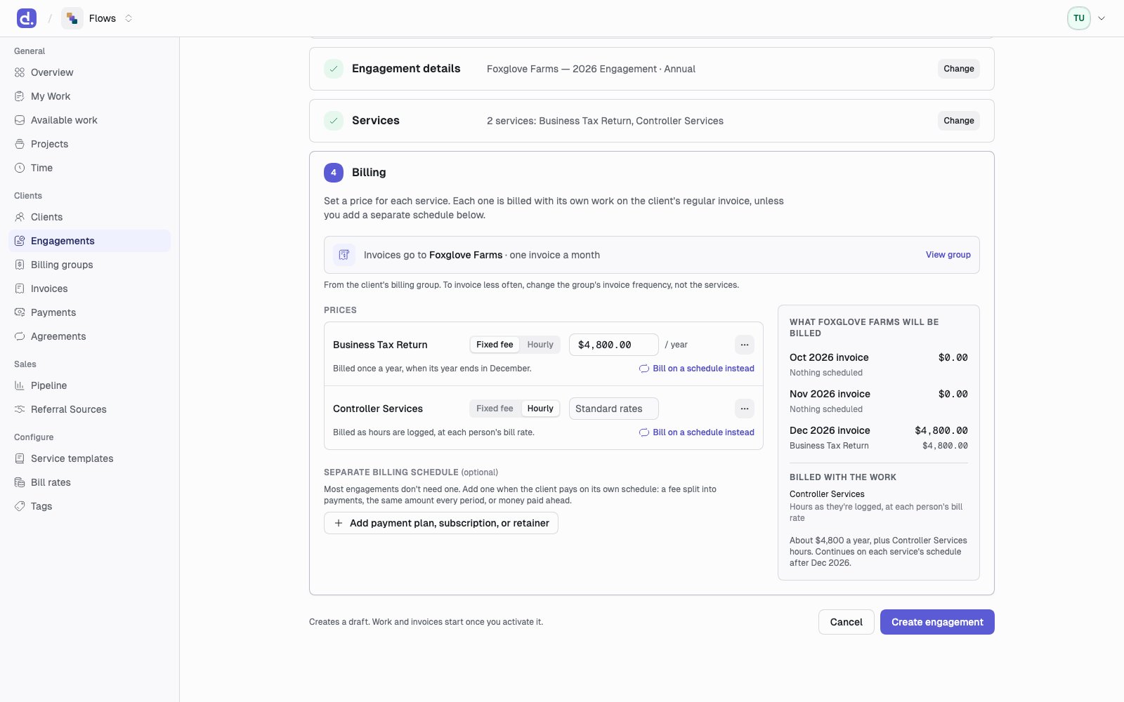Click the Clients people icon
The width and height of the screenshot is (1124, 702).
[x=20, y=217]
